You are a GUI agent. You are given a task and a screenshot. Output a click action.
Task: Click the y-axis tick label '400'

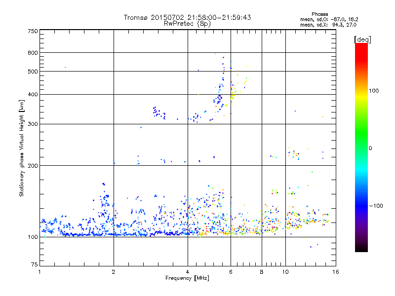pyautogui.click(x=33, y=95)
